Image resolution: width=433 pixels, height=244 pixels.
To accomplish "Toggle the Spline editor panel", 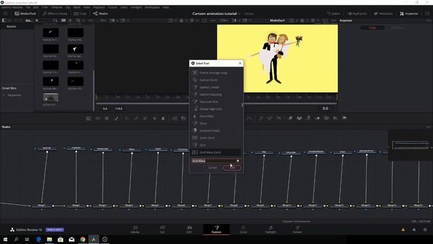I will click(334, 14).
